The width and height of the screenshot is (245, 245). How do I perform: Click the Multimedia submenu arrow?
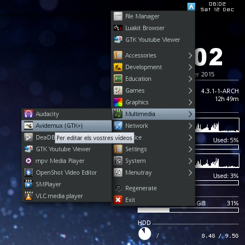coord(190,114)
